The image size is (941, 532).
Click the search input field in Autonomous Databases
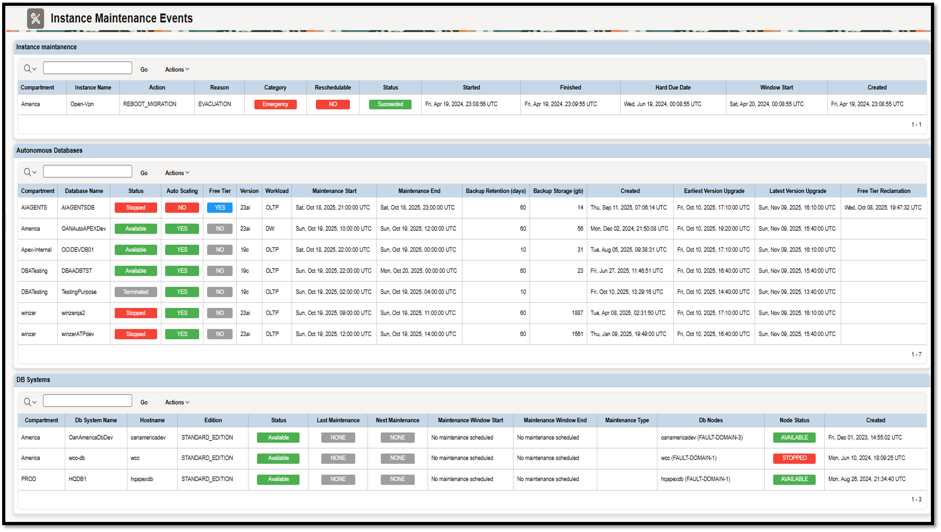tap(87, 171)
